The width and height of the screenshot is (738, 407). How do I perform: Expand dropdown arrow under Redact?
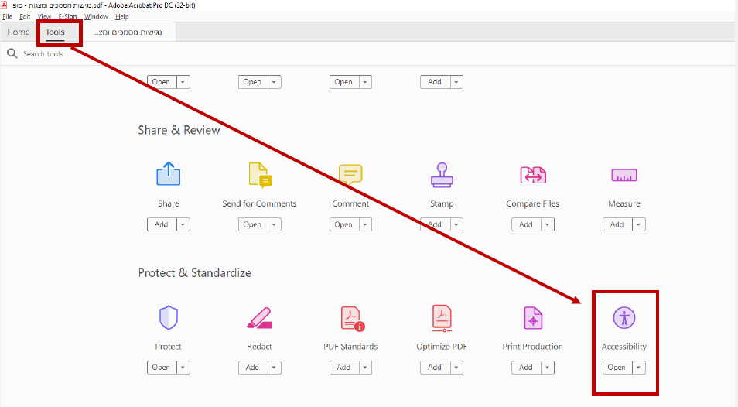[275, 368]
